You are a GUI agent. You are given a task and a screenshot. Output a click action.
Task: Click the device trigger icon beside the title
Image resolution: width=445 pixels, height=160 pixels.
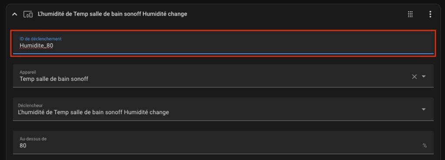click(28, 14)
